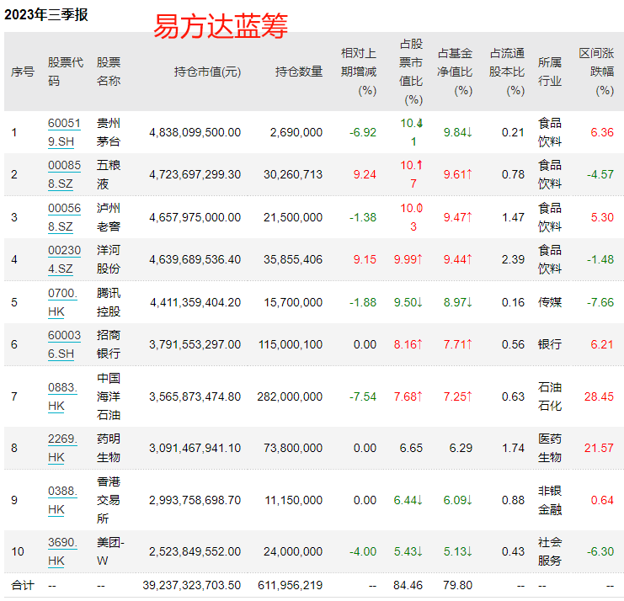
Task: Click the 所属行业 column header
Action: point(550,72)
